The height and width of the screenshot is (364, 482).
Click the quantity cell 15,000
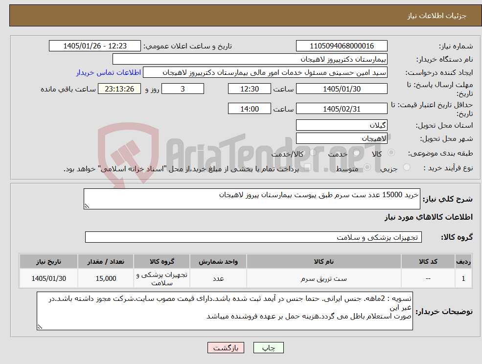click(106, 278)
